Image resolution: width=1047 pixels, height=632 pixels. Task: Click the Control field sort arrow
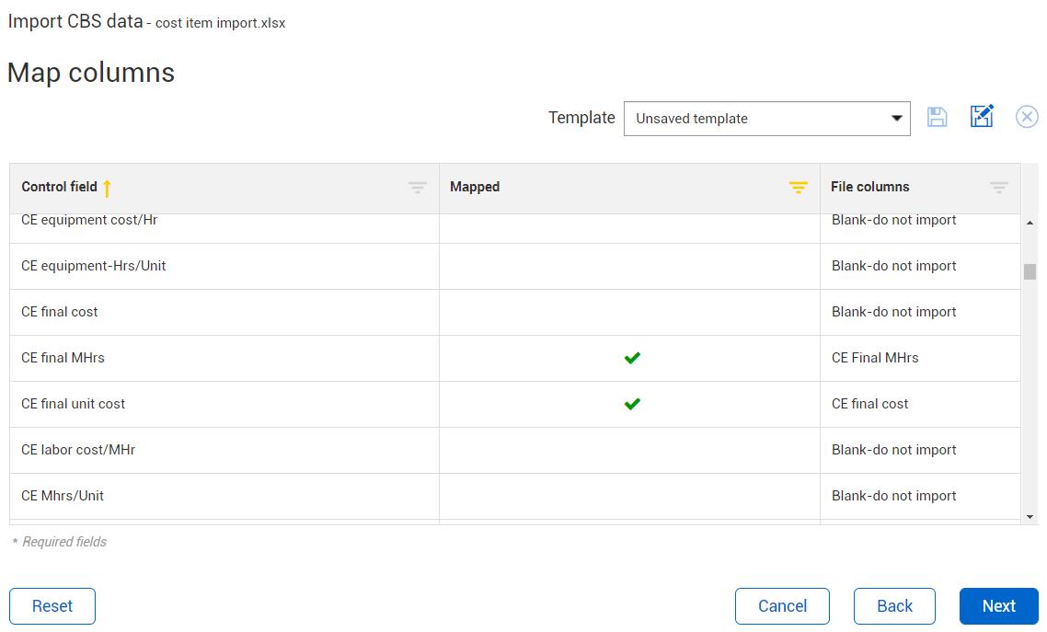(107, 188)
